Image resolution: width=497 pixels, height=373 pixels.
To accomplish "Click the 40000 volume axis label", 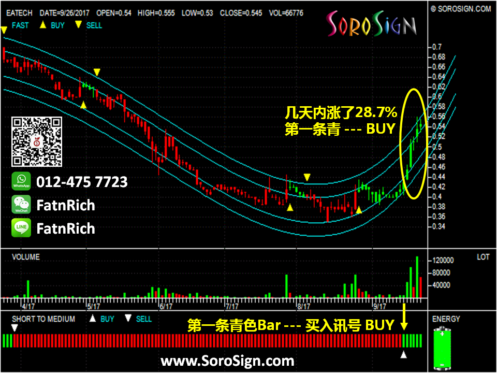I will [x=441, y=285].
